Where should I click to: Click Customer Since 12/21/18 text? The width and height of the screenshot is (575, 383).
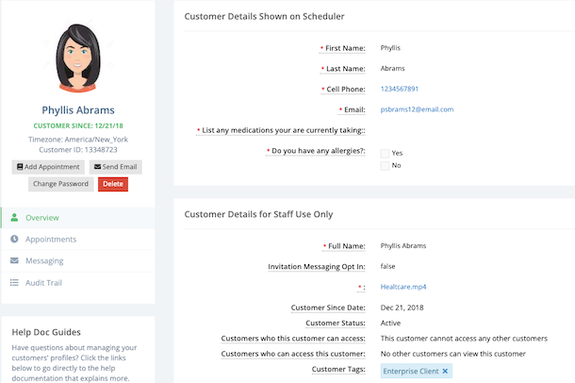point(78,125)
